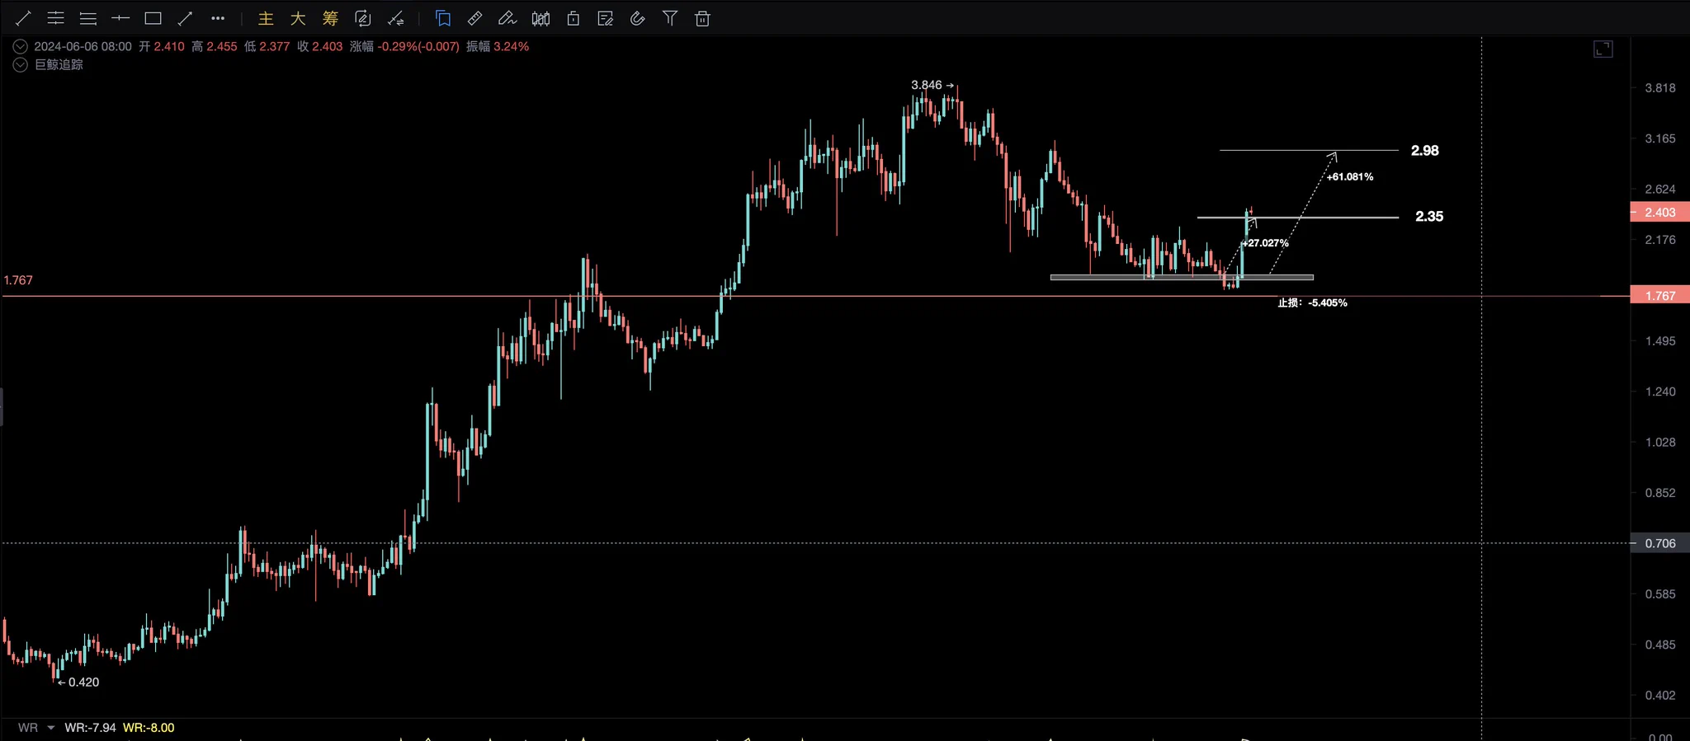The height and width of the screenshot is (741, 1690).
Task: Click the 3.818 axis price label
Action: click(1660, 87)
